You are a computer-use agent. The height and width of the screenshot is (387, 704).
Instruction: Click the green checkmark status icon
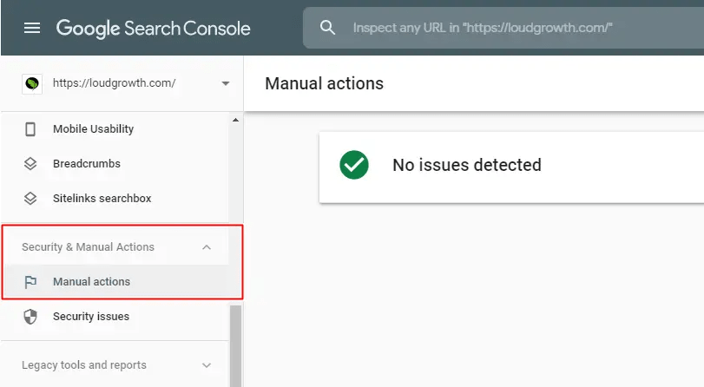[354, 165]
